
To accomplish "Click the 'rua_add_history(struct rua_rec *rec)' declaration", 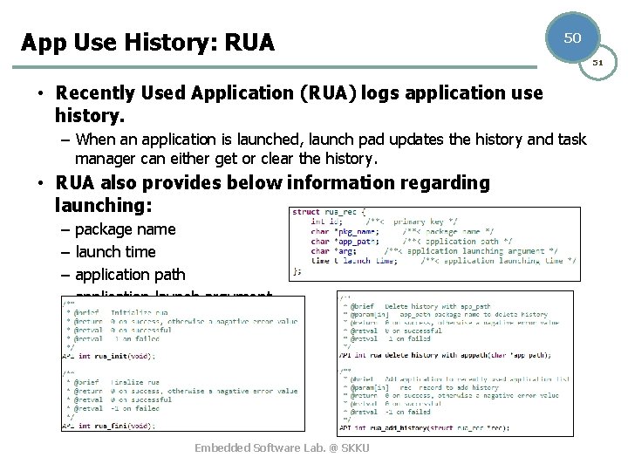I will [x=424, y=427].
